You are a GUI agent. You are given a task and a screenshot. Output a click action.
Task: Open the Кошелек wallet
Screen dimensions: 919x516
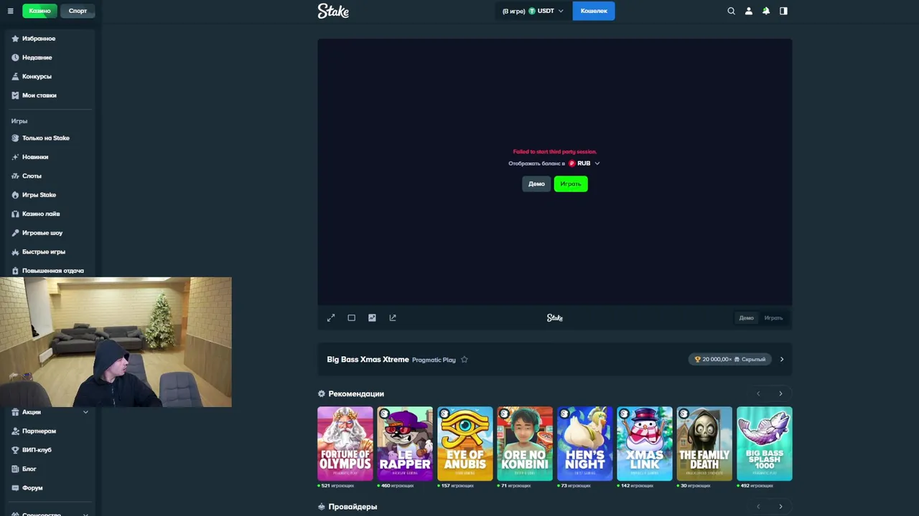pyautogui.click(x=594, y=11)
